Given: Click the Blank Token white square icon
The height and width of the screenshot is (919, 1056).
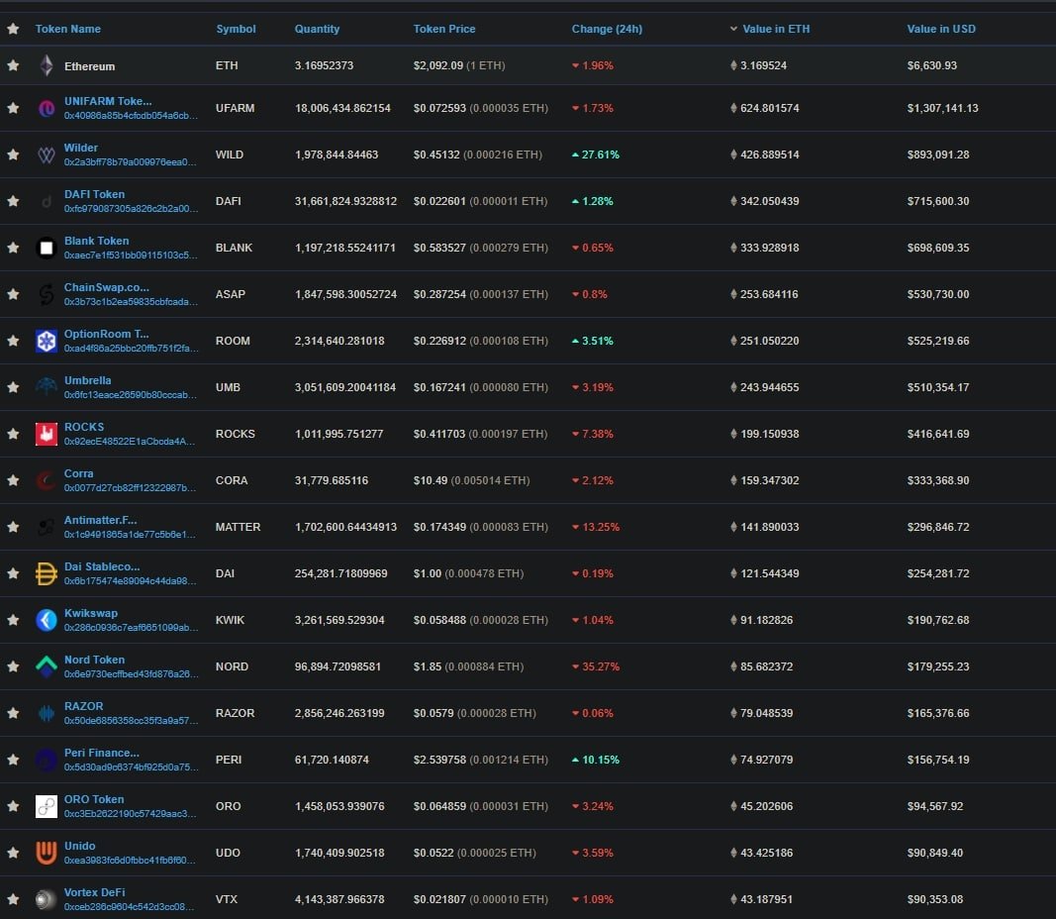Looking at the screenshot, I should pyautogui.click(x=46, y=248).
